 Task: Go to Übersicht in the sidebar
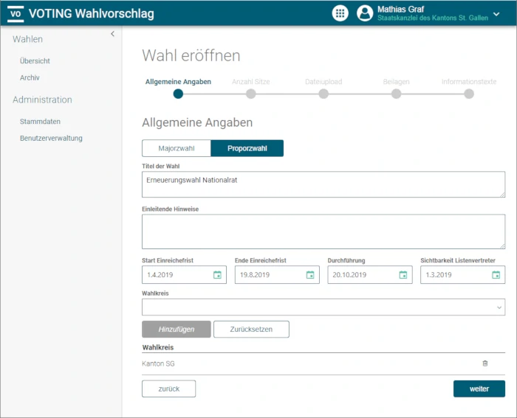point(35,61)
